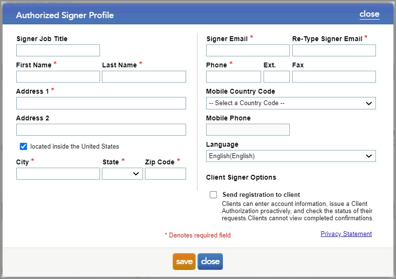Select the Ext. input box
The image size is (396, 279).
pos(276,76)
